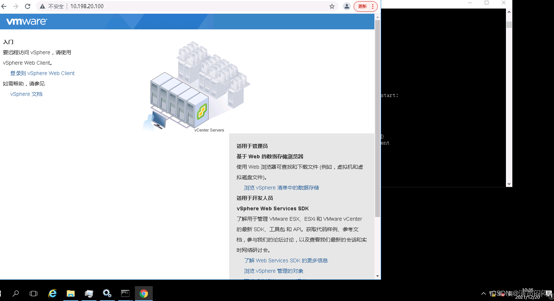Viewport: 554px width, 301px height.
Task: Click the muted volume tray icon
Action: pyautogui.click(x=501, y=294)
